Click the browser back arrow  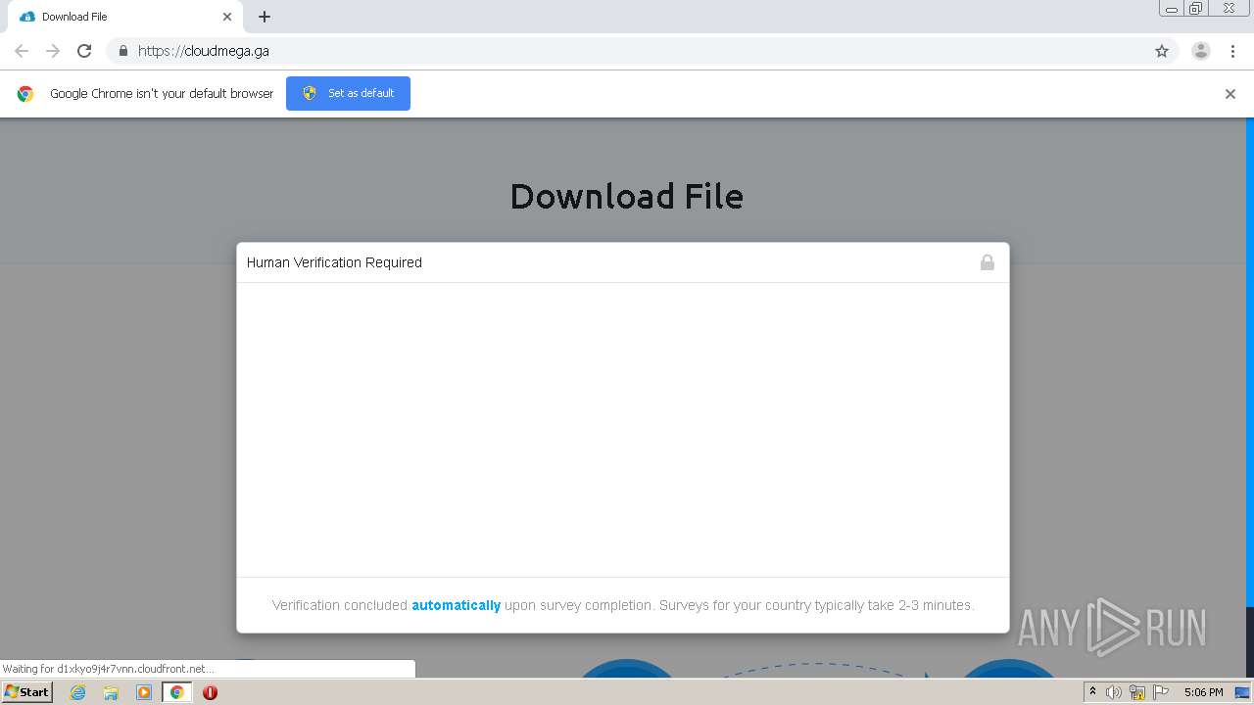coord(22,51)
